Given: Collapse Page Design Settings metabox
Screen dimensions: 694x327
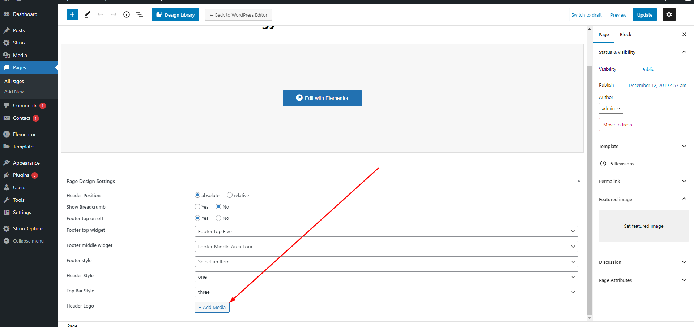Looking at the screenshot, I should coord(579,181).
